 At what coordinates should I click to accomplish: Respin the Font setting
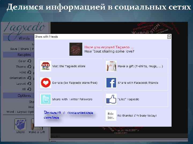29,72
